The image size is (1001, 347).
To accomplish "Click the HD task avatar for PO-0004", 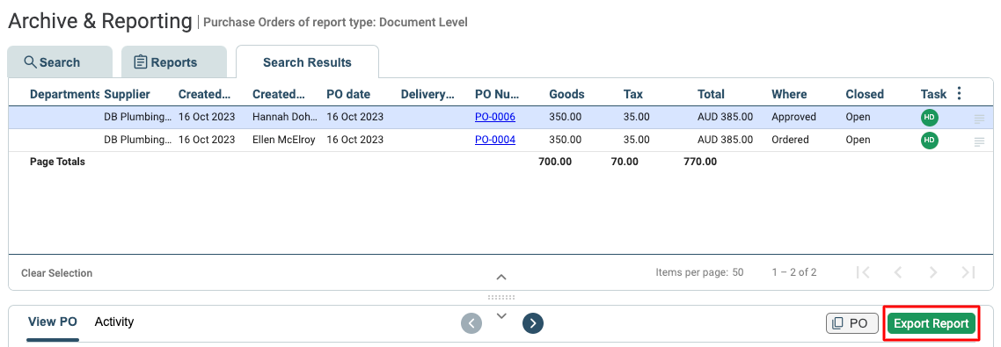I will [x=930, y=141].
